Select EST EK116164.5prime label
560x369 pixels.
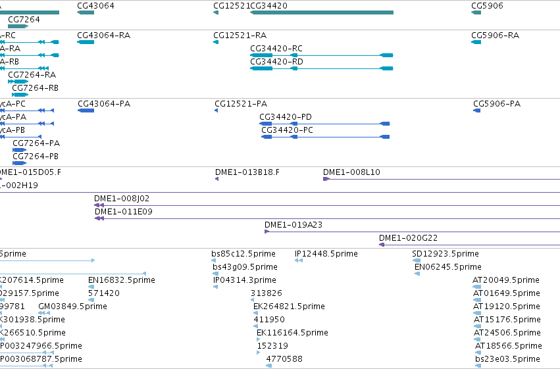tap(292, 333)
